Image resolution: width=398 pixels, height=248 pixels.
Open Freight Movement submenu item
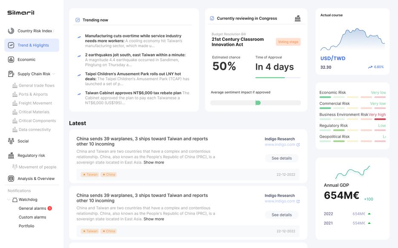[x=35, y=103]
